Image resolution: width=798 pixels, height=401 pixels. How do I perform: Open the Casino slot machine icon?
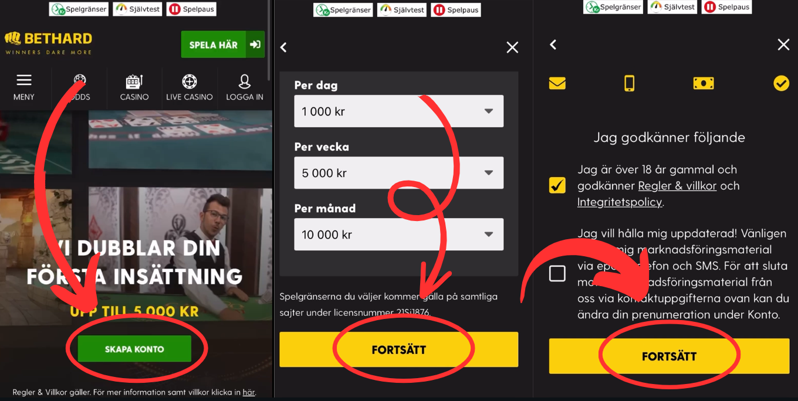[134, 81]
